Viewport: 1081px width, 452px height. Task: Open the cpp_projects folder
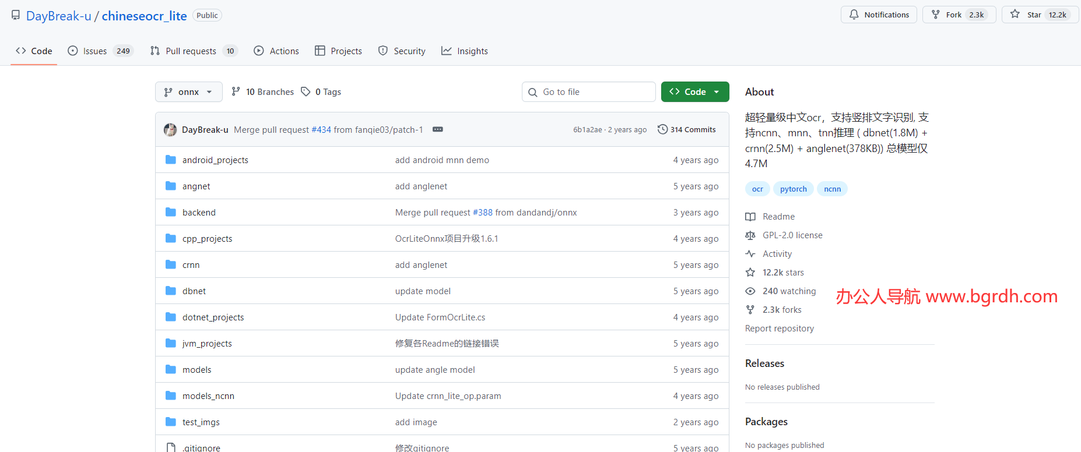click(x=207, y=239)
